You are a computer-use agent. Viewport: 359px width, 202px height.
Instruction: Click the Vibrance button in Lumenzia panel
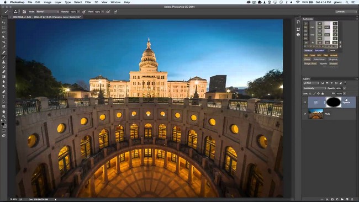pyautogui.click(x=308, y=51)
